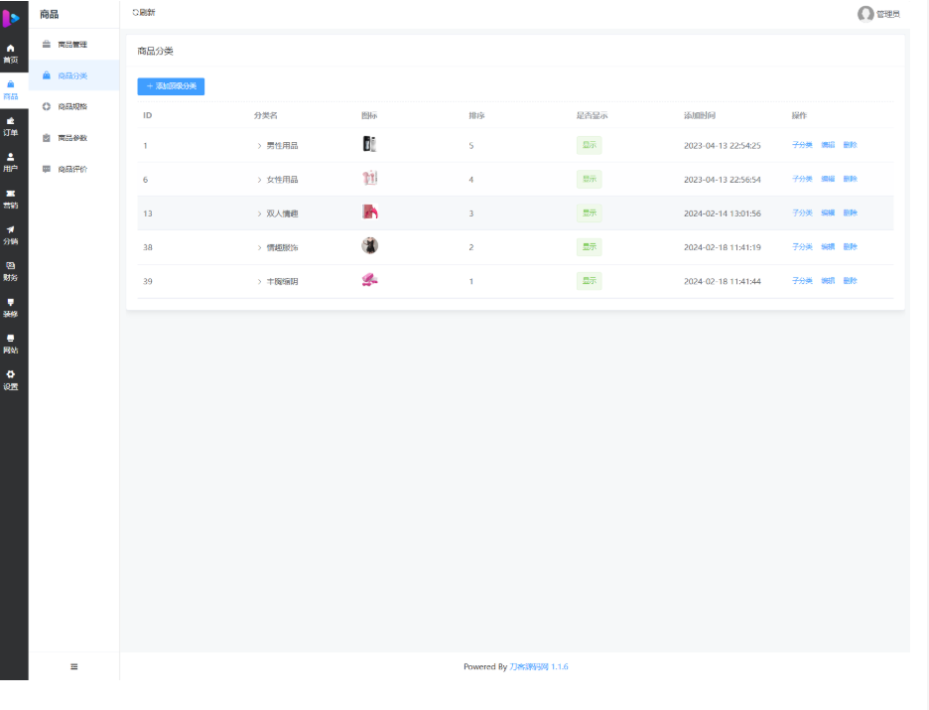Viewport: 929px width, 710px height.
Task: Click the date 2023-04-13 22:54:25
Action: [x=723, y=146]
